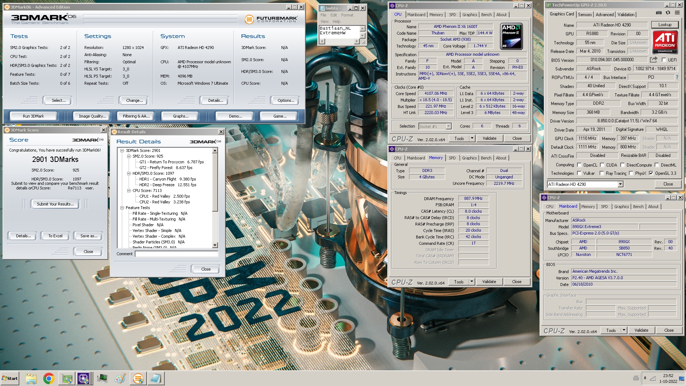This screenshot has width=686, height=386.
Task: Toggle the Ray Tracing checkbox
Action: pos(602,173)
